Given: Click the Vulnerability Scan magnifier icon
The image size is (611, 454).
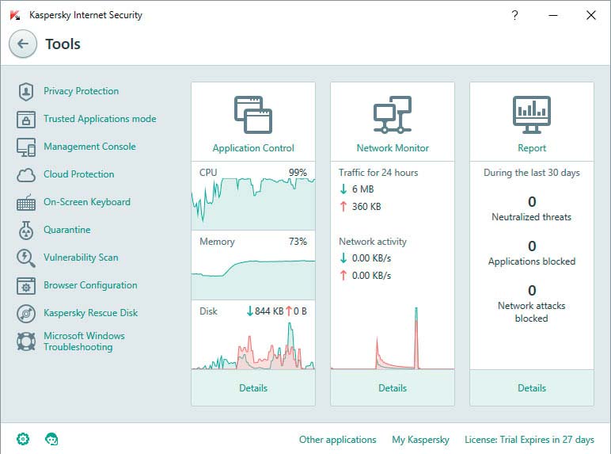Looking at the screenshot, I should [x=25, y=258].
